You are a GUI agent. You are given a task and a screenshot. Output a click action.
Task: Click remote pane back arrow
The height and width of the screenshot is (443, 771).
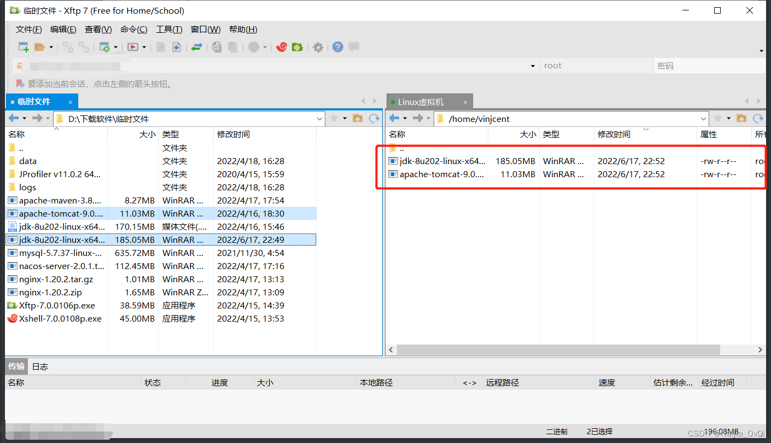[394, 118]
